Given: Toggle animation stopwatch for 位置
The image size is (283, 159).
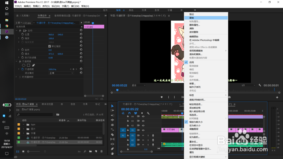Looking at the screenshot, I should pyautogui.click(x=22, y=34).
